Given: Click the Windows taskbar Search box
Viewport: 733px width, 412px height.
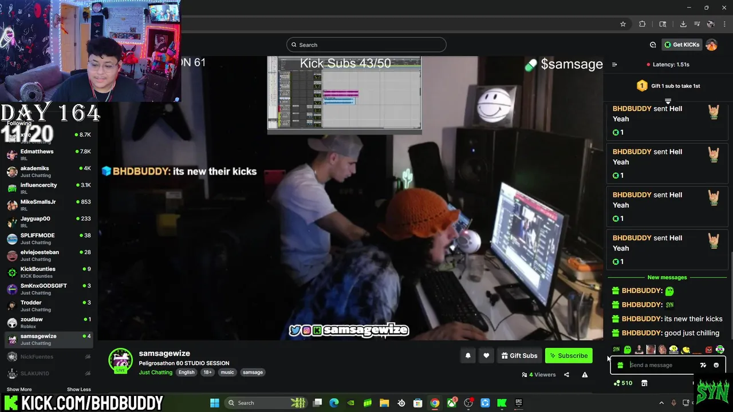Looking at the screenshot, I should 267,403.
